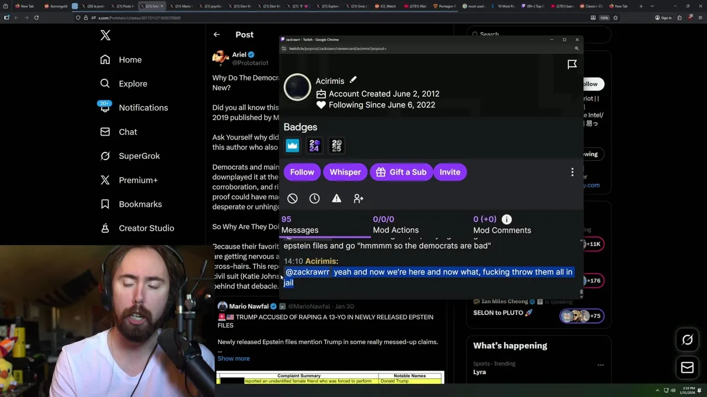Viewport: 707px width, 397px height.
Task: Click Acirimis profile avatar in viewer card
Action: [297, 87]
